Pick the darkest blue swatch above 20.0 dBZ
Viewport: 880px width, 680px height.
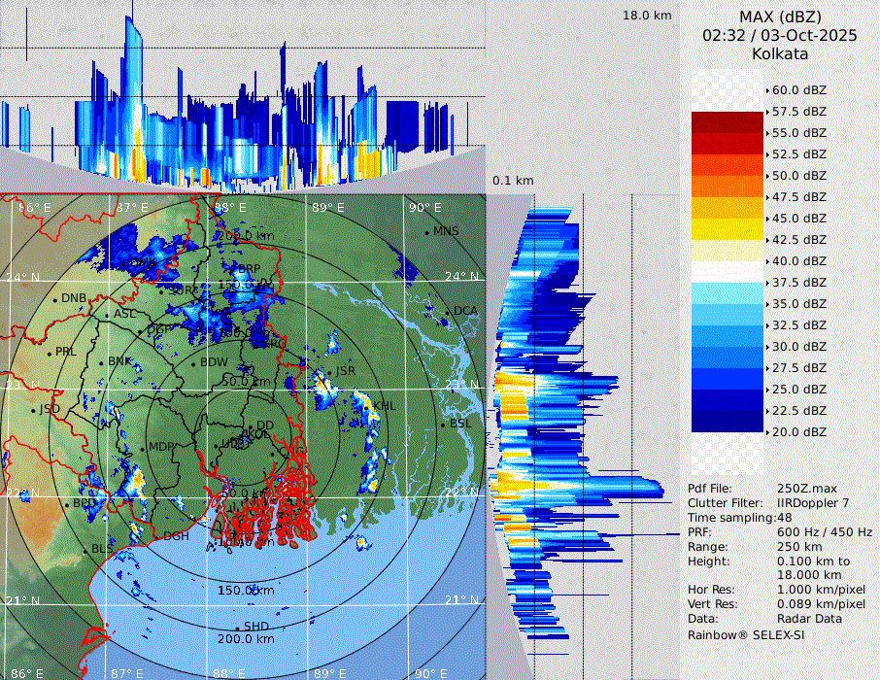(x=727, y=421)
